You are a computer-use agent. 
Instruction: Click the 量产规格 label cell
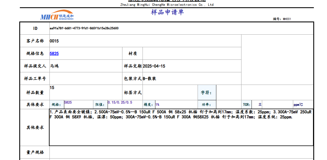(x=35, y=152)
